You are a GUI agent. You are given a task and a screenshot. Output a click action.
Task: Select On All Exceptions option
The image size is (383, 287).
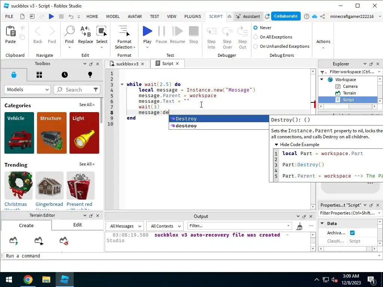click(x=255, y=37)
